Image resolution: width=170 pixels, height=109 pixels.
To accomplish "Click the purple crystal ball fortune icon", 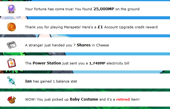I will pyautogui.click(x=11, y=9).
